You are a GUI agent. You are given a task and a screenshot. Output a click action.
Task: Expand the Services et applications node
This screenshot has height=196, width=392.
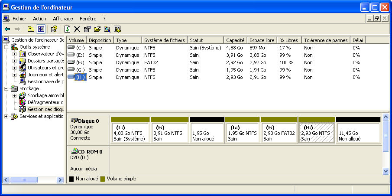6,116
